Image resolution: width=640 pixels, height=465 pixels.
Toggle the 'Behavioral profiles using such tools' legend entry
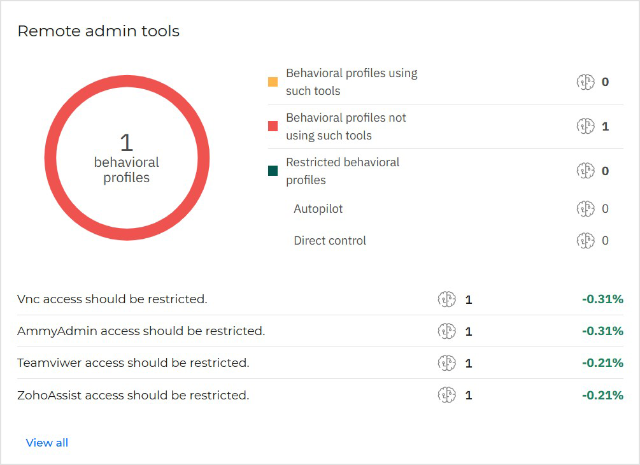coord(353,81)
